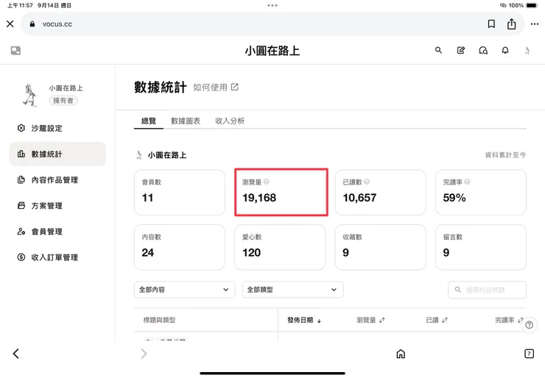Image resolution: width=545 pixels, height=378 pixels.
Task: Click the 收藏數 9 card
Action: pyautogui.click(x=380, y=247)
